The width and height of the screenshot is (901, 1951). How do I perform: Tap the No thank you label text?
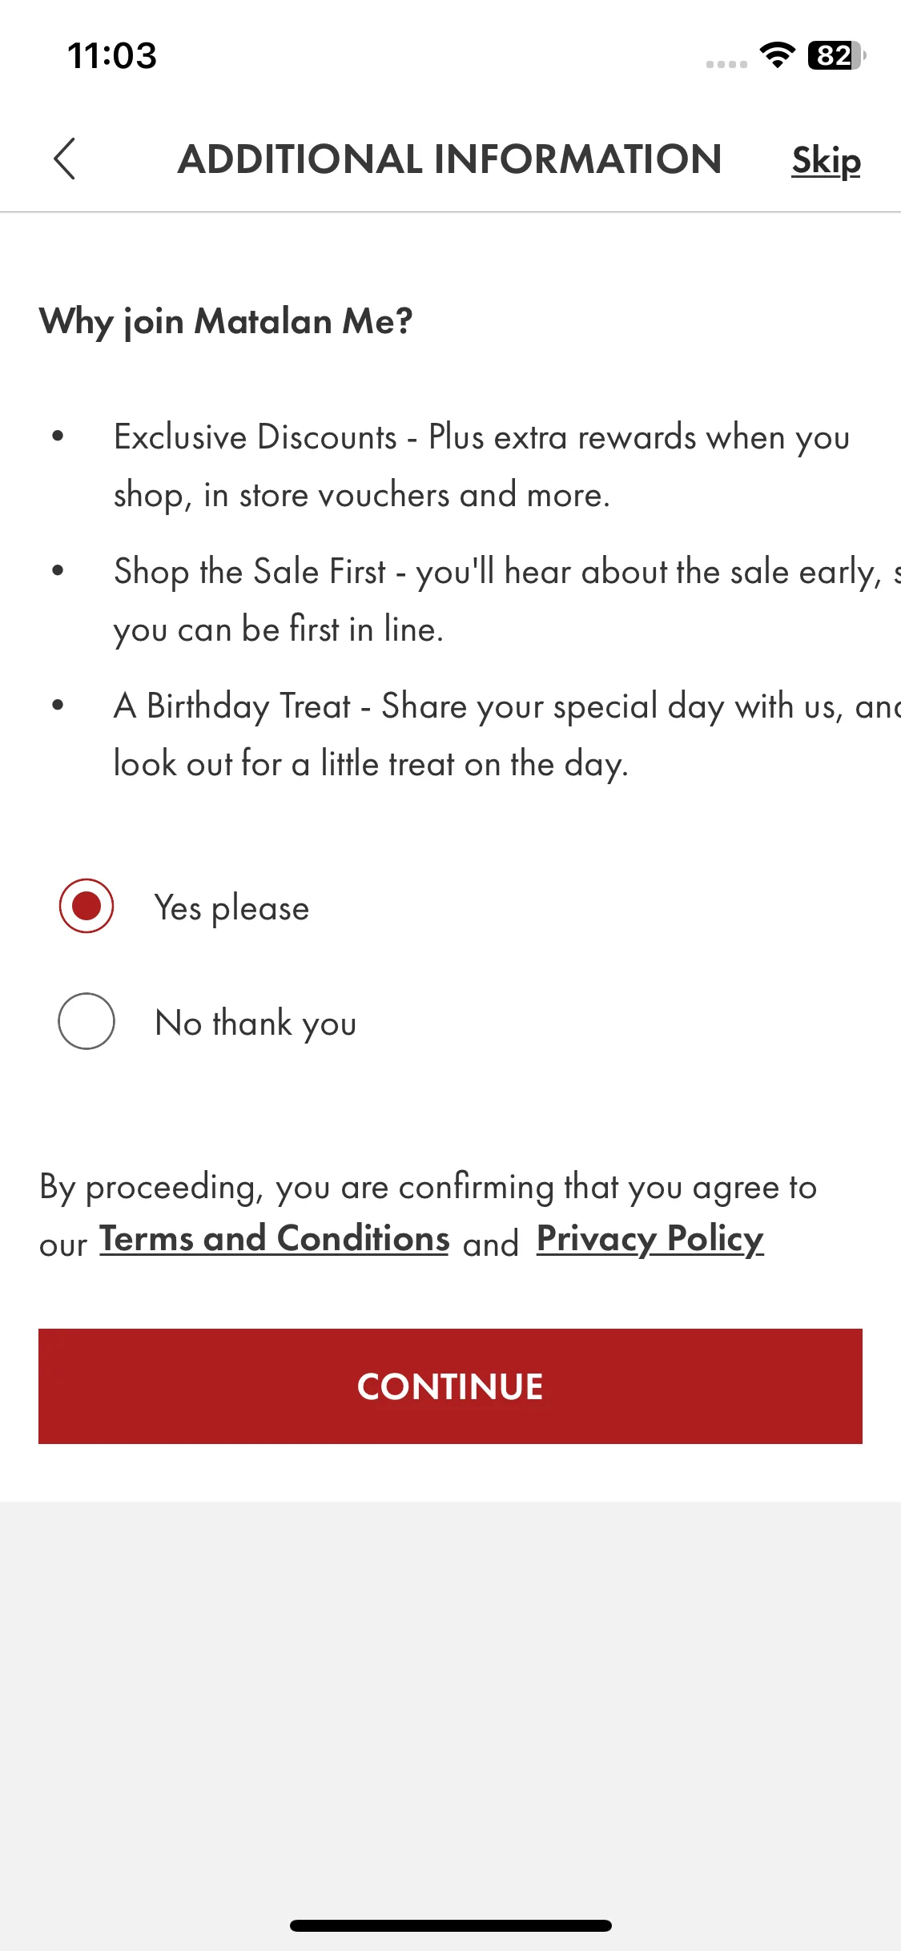[x=255, y=1024]
